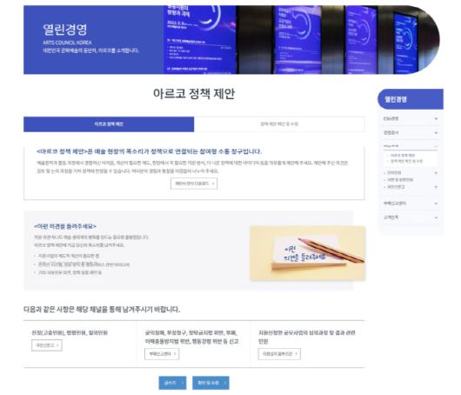
Task: Switch to the second tab beside 아르코 정책 제안
Action: pyautogui.click(x=279, y=124)
